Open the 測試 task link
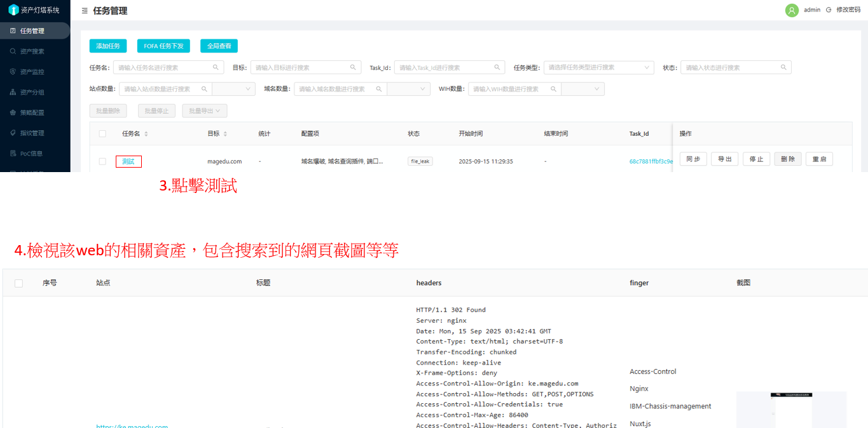868x428 pixels. pos(128,161)
